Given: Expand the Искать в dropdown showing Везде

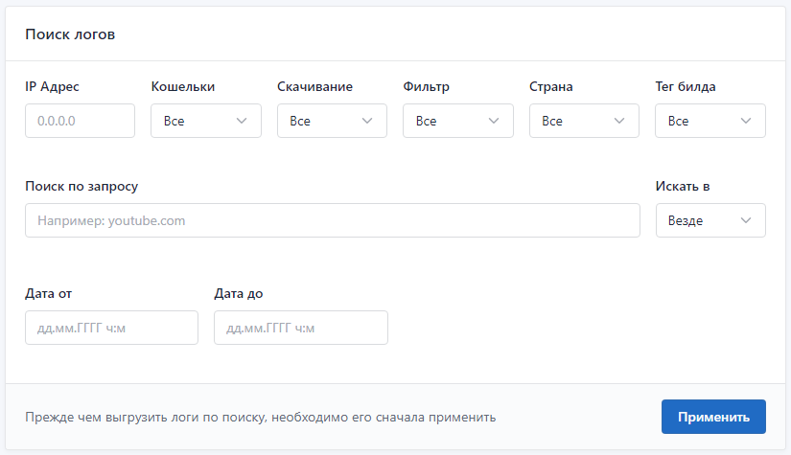Looking at the screenshot, I should [x=710, y=220].
